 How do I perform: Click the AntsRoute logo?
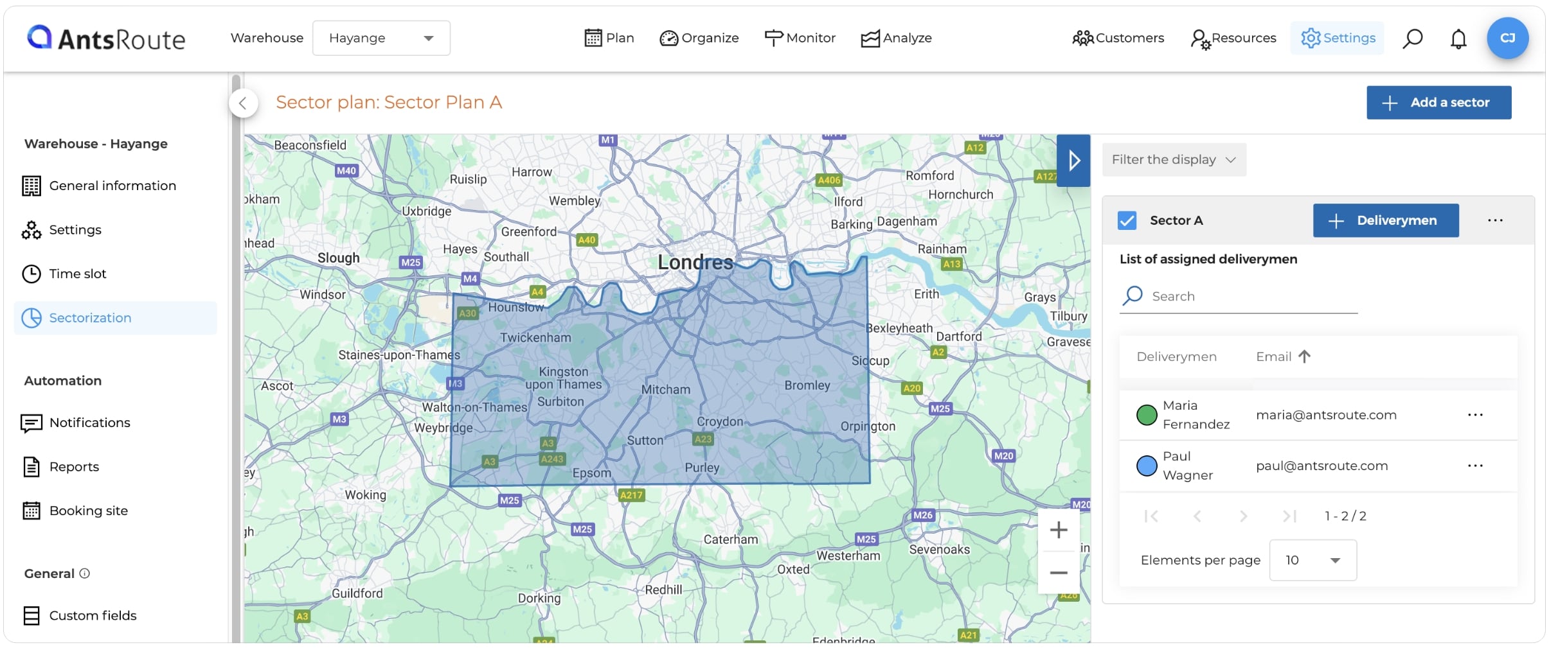[x=106, y=39]
